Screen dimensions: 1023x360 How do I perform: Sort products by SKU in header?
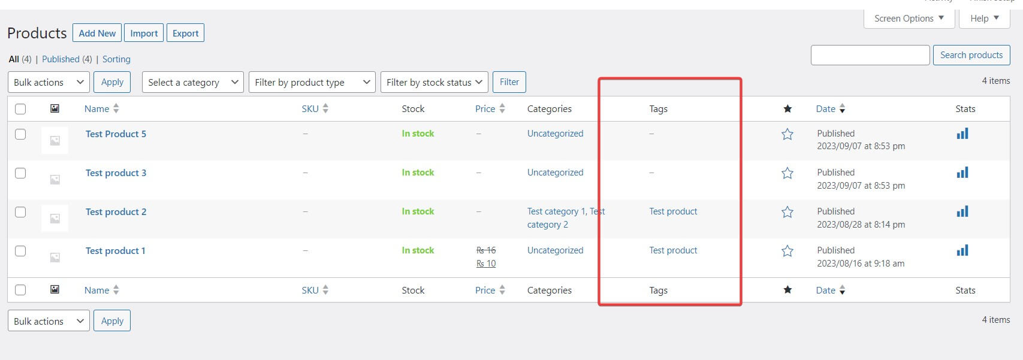[x=315, y=108]
